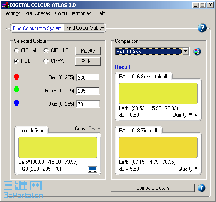216x202 pixels.
Task: Expand the RAL CLASSIC dropdown arrow
Action: (185, 51)
